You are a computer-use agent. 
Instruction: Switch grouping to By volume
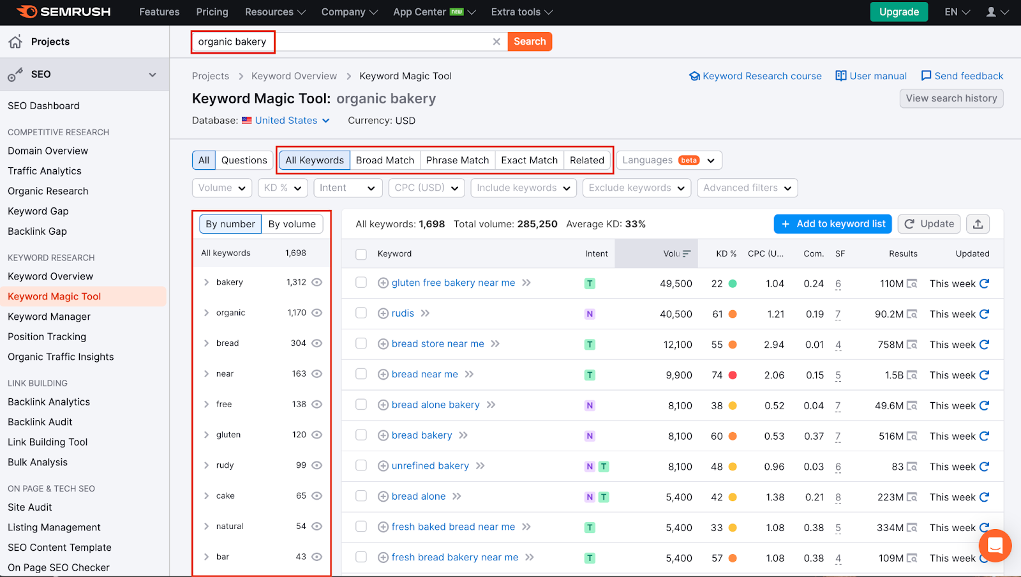coord(292,224)
